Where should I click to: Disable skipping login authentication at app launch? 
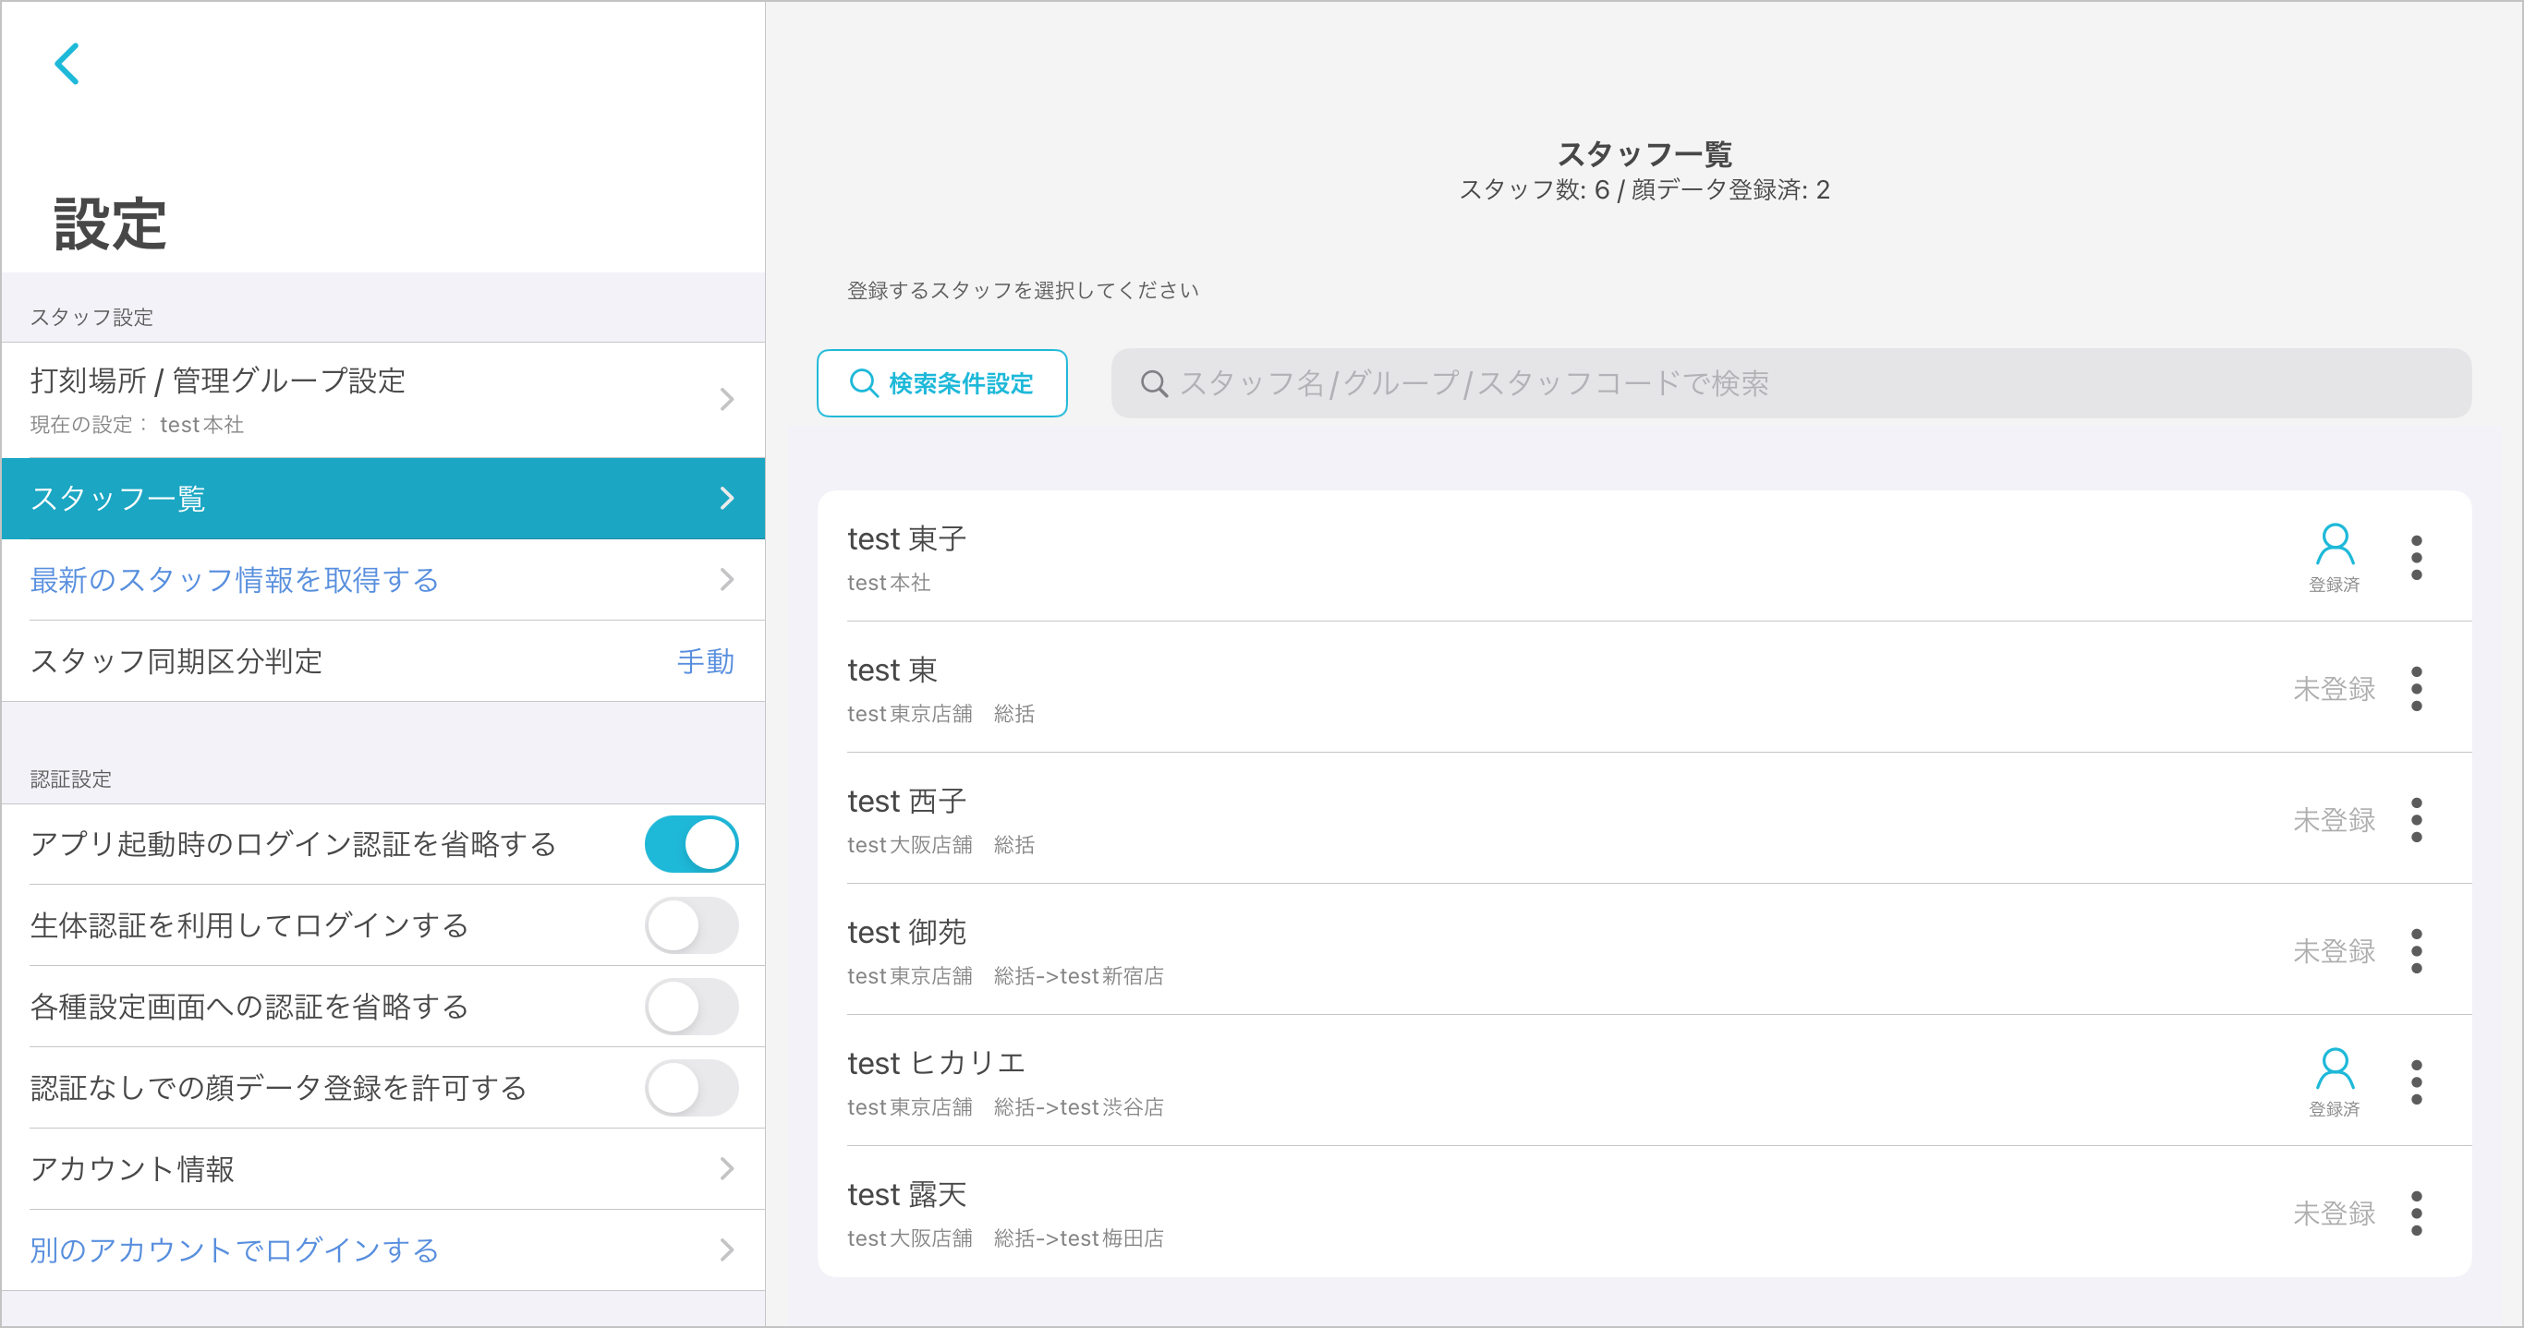click(x=691, y=844)
